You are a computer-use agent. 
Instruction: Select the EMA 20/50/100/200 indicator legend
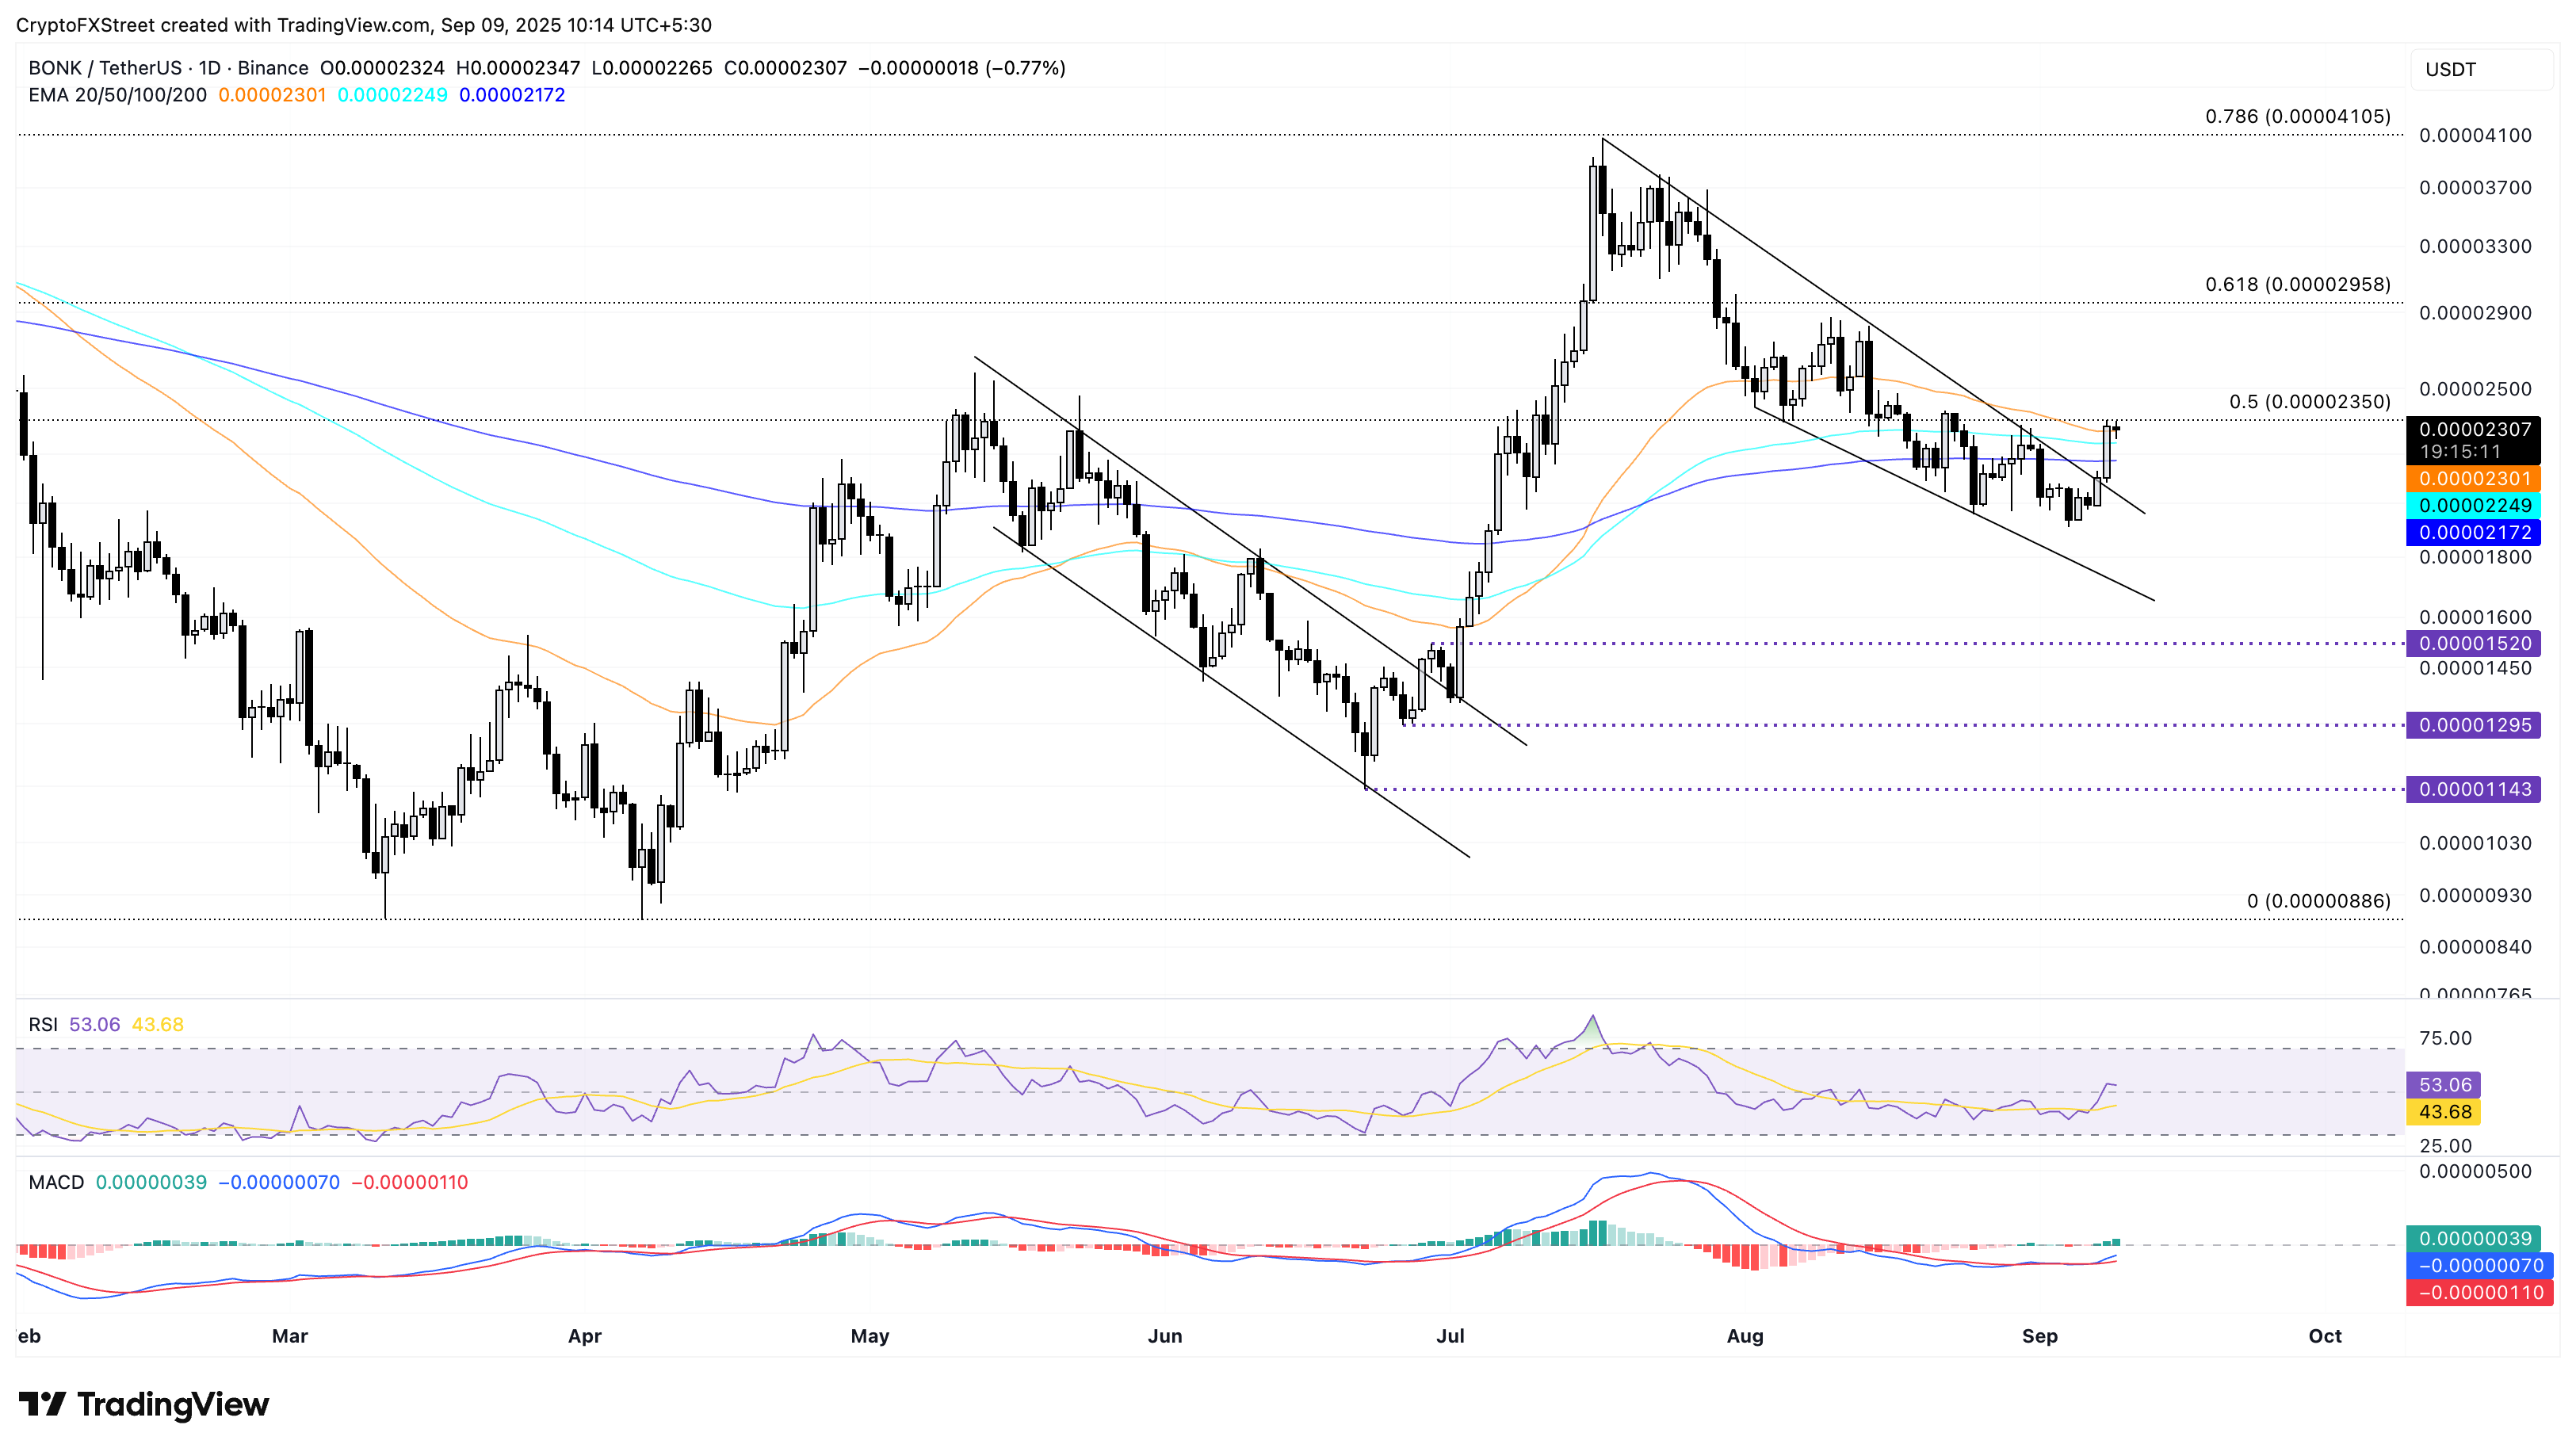pyautogui.click(x=117, y=95)
